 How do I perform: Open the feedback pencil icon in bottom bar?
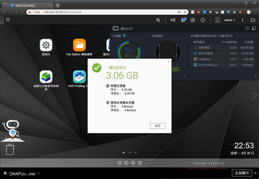[140, 163]
